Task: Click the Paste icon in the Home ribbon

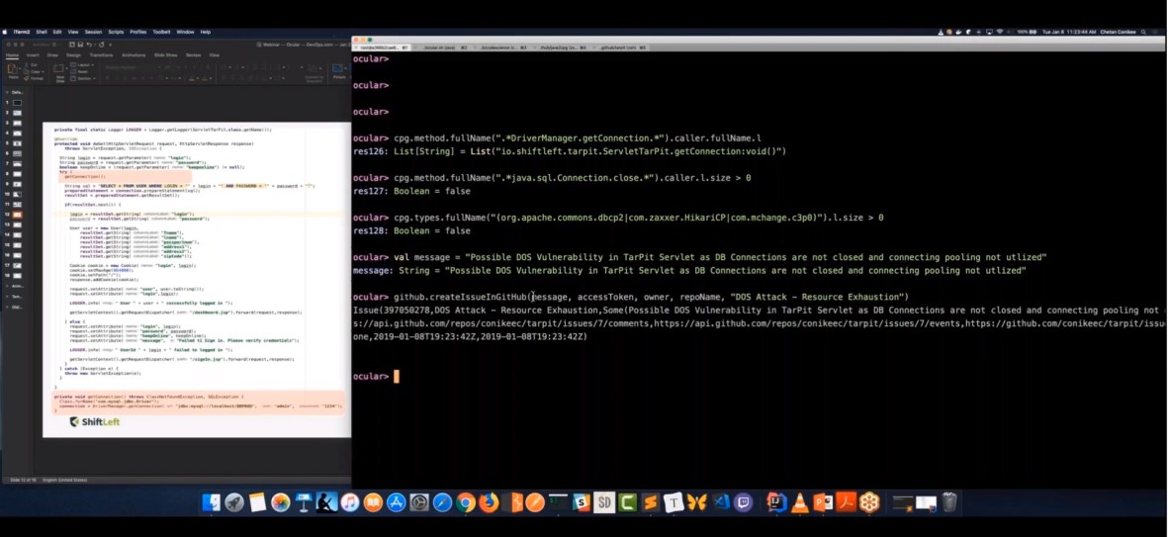Action: pyautogui.click(x=13, y=70)
